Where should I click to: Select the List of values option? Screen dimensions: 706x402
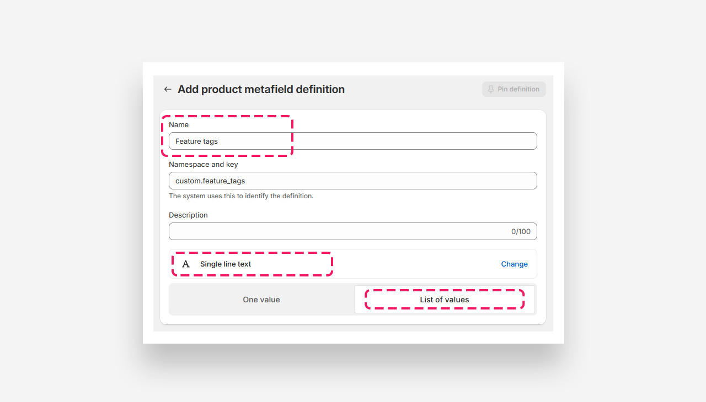pyautogui.click(x=444, y=300)
